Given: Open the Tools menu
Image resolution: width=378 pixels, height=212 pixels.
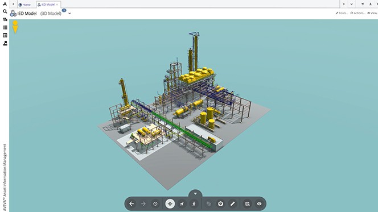Looking at the screenshot, I should click(342, 13).
